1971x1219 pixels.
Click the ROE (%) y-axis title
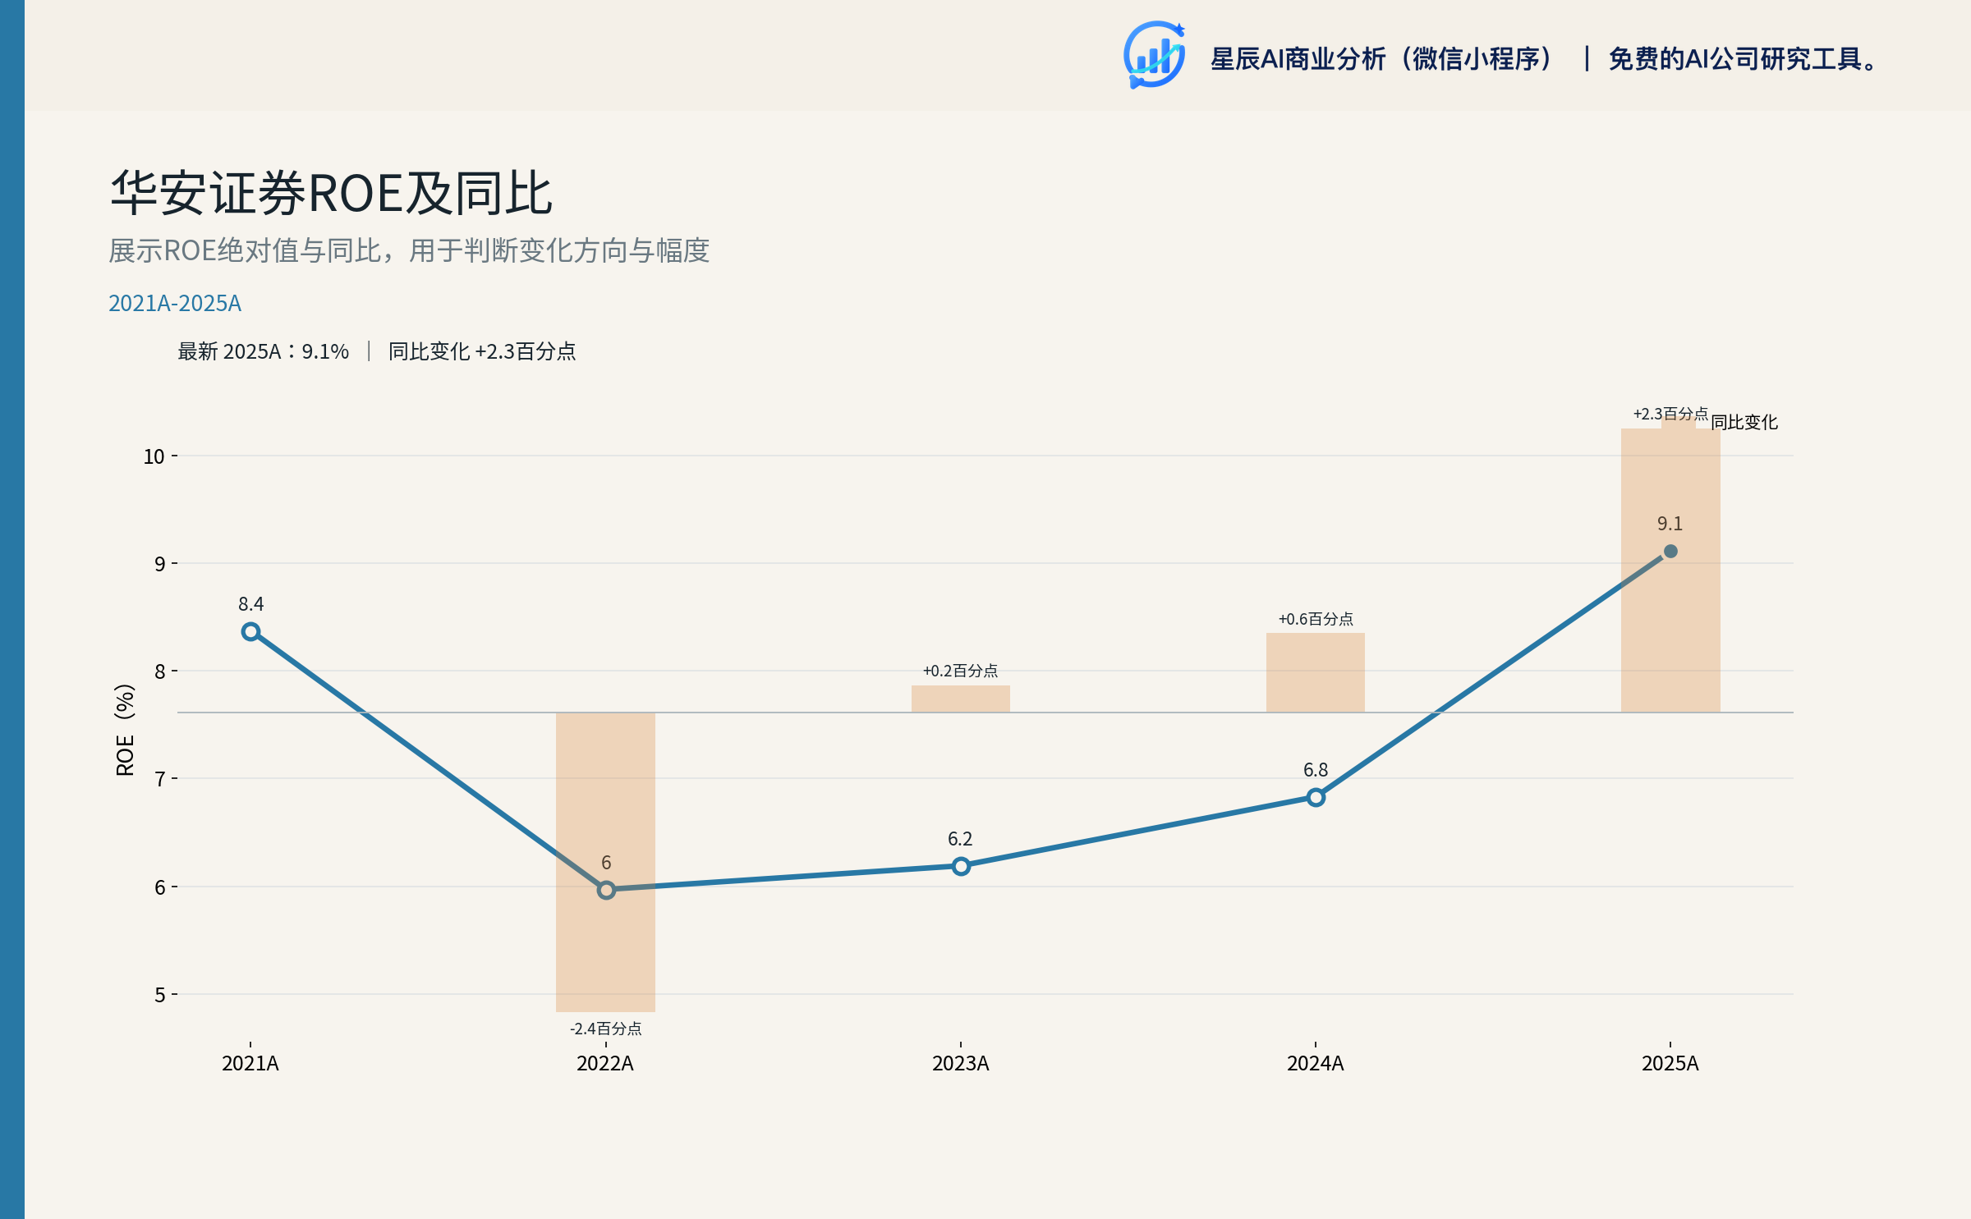click(125, 730)
